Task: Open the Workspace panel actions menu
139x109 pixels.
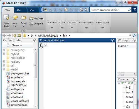Action: click(x=134, y=40)
